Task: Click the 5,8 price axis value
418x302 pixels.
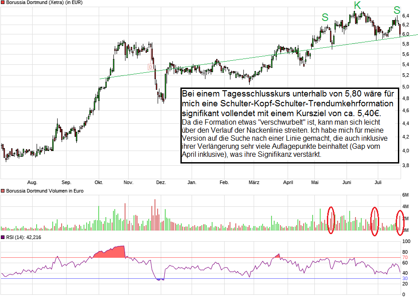Action: pos(406,44)
